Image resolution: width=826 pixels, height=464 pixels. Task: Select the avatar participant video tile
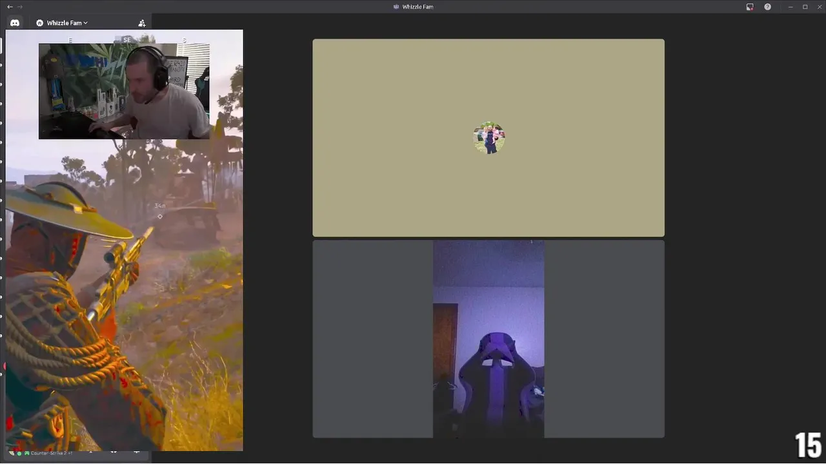point(489,138)
